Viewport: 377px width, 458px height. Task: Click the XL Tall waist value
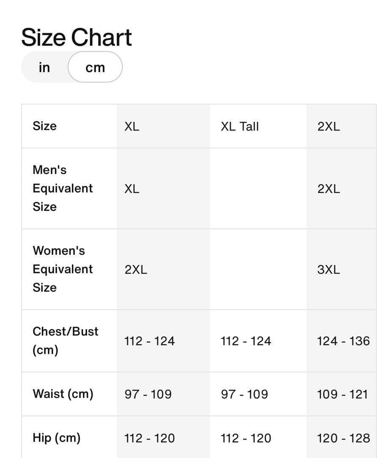[244, 394]
